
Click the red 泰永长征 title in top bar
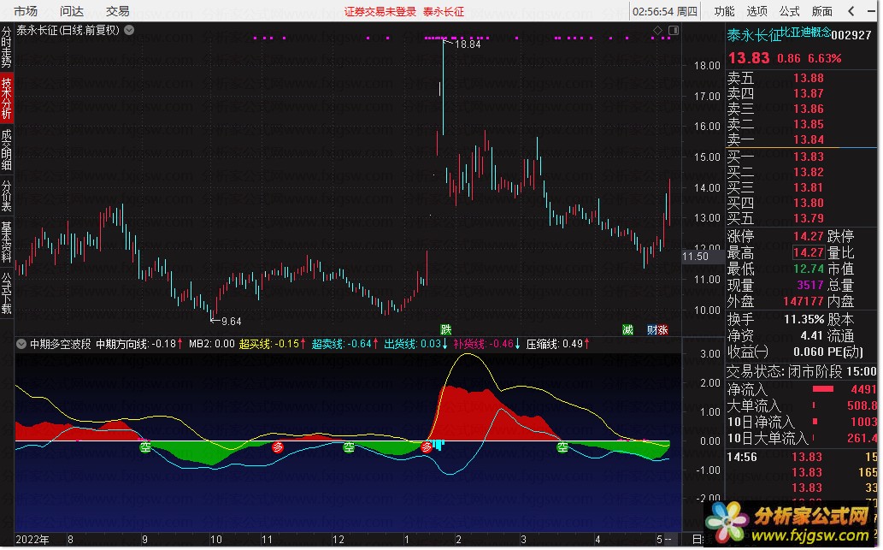(444, 12)
